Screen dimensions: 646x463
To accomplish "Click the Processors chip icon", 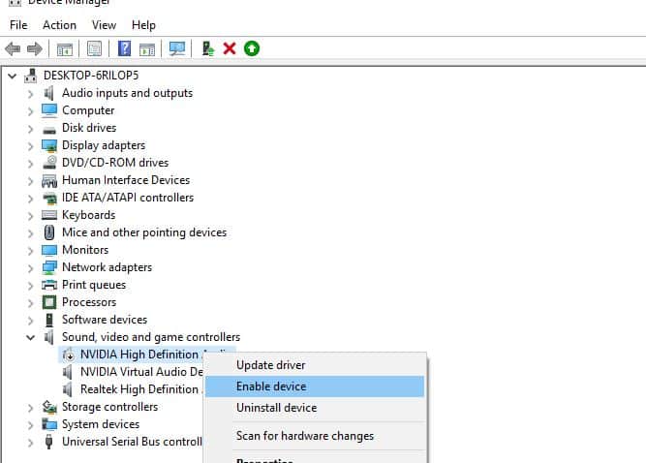I will 49,302.
